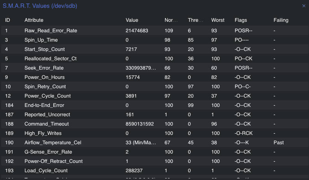309x180 pixels.
Task: Select the Command_Timeout row
Action: pos(46,124)
